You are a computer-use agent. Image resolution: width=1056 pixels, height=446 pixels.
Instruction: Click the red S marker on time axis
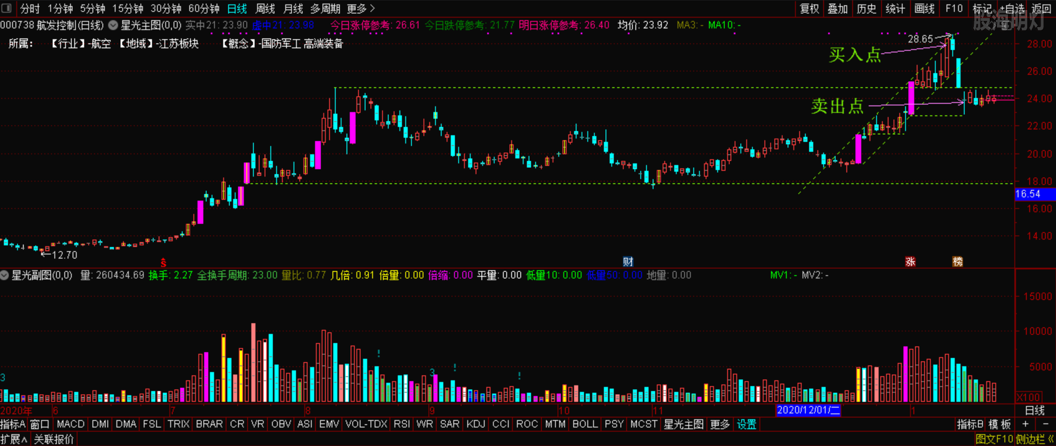(x=163, y=263)
